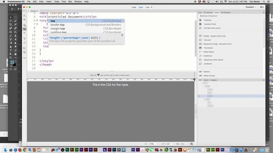Select the Lasso tool in Photoshop toolbar
The width and height of the screenshot is (273, 153).
tap(11, 21)
